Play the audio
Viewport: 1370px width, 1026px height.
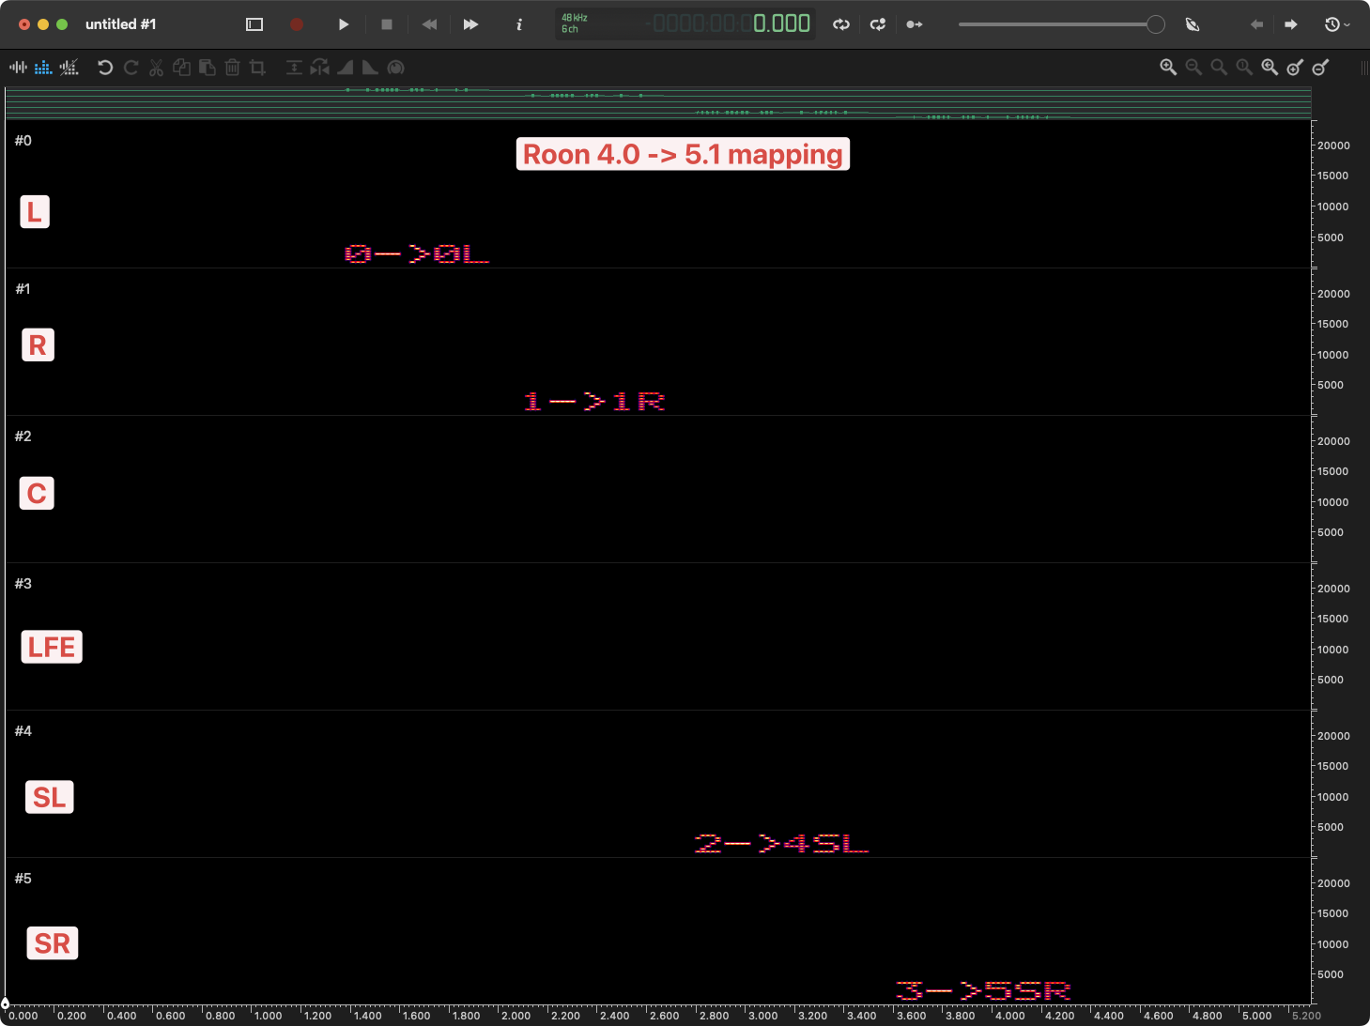(344, 24)
